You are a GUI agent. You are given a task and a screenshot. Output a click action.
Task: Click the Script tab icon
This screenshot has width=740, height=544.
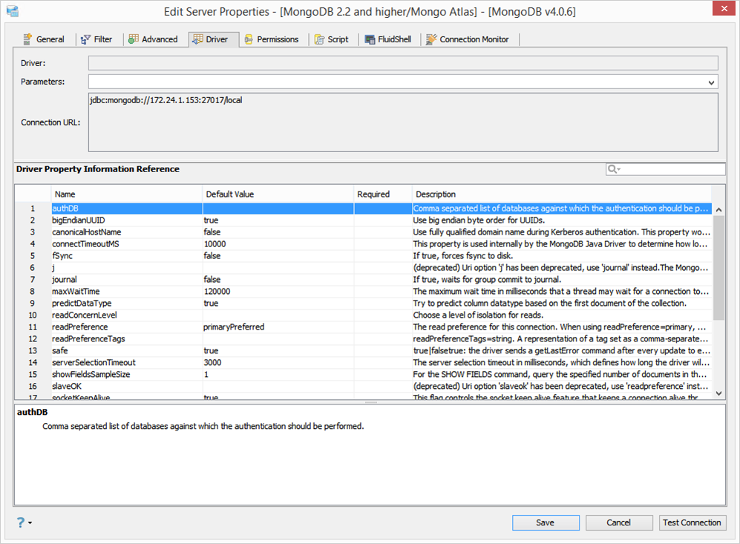pyautogui.click(x=319, y=39)
